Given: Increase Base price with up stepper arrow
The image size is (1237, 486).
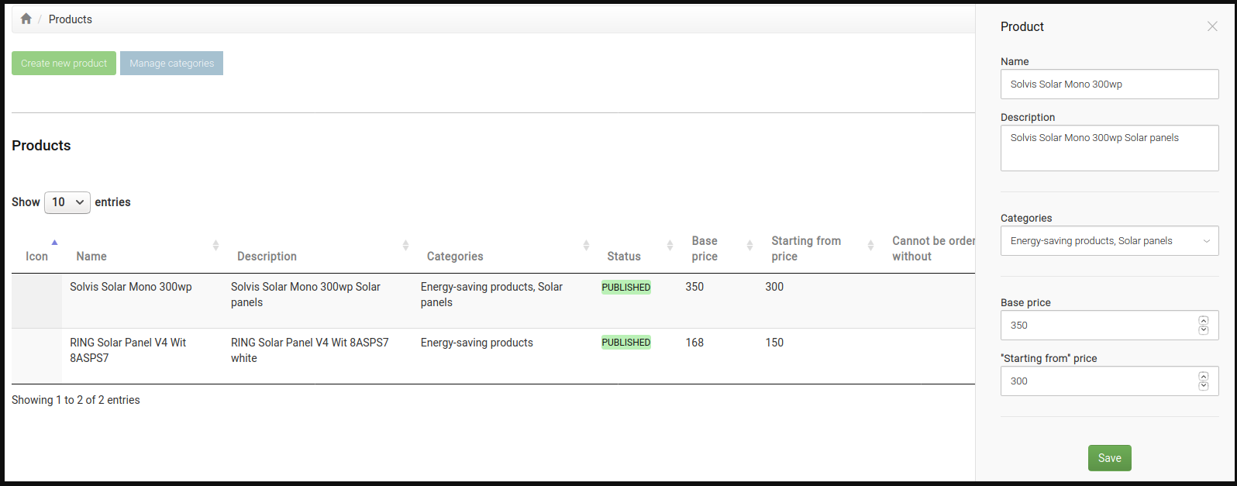Looking at the screenshot, I should pos(1203,321).
